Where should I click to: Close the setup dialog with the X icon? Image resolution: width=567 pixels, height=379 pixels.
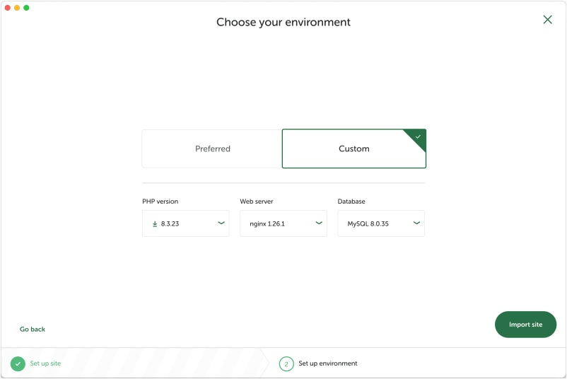pyautogui.click(x=547, y=20)
